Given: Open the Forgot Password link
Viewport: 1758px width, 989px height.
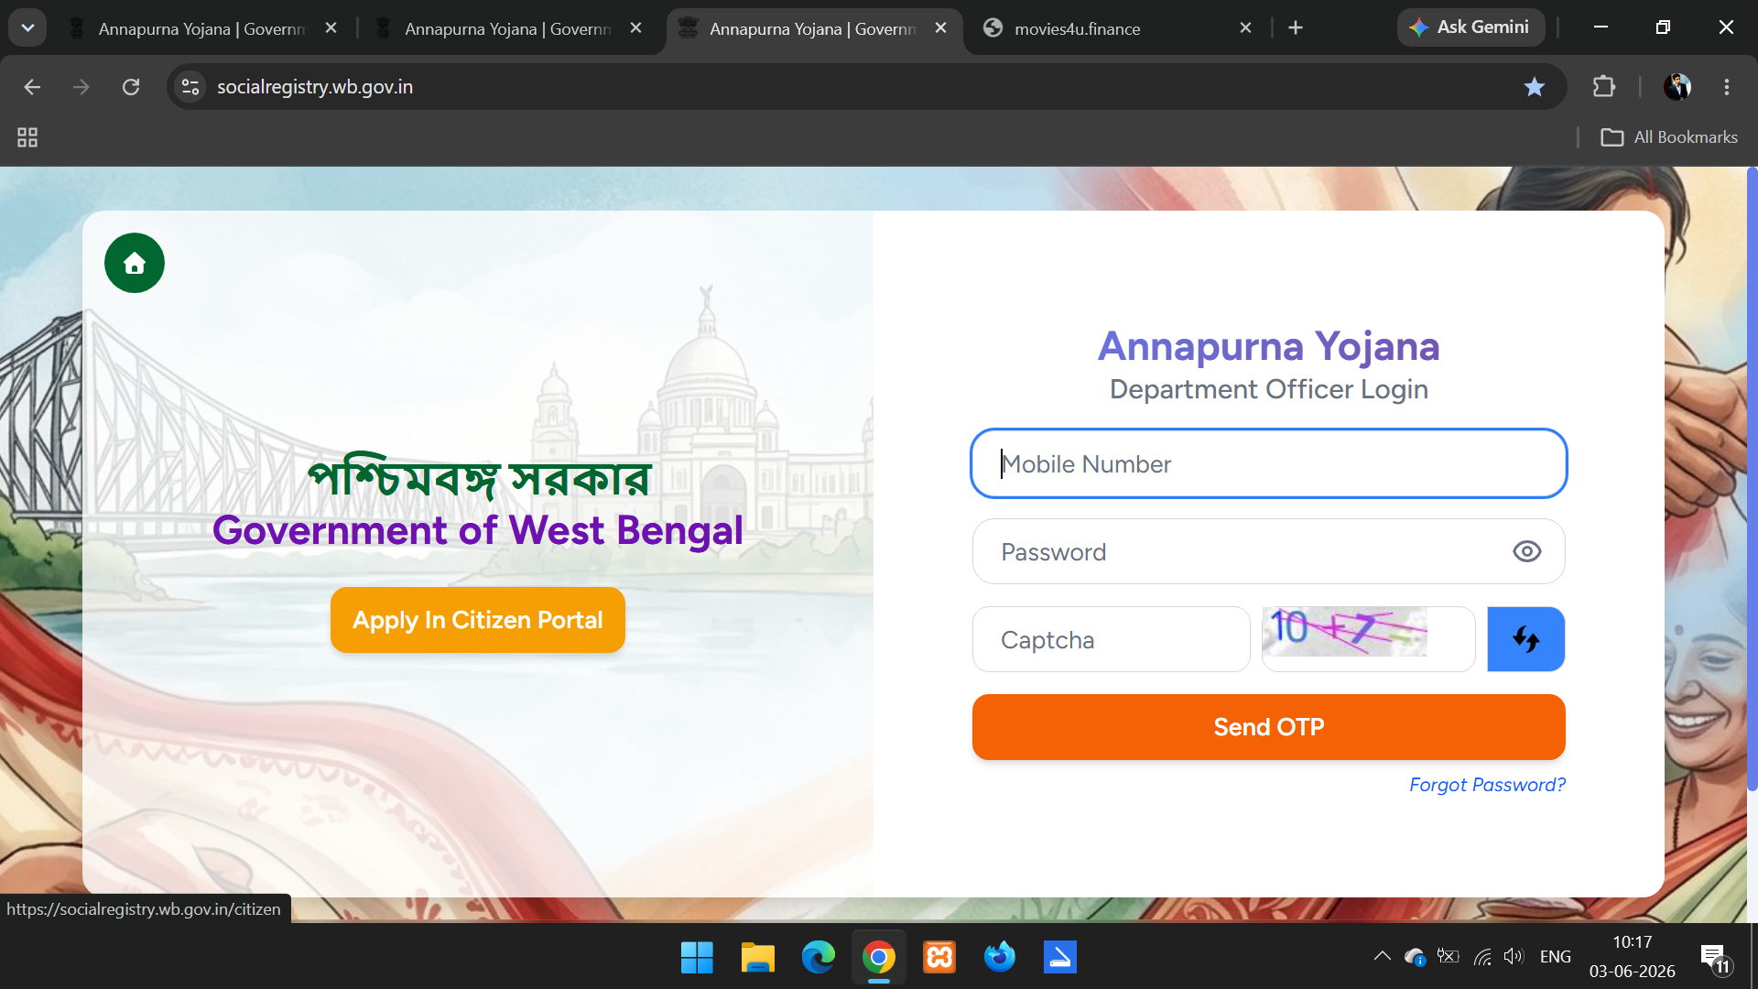Looking at the screenshot, I should (x=1487, y=785).
